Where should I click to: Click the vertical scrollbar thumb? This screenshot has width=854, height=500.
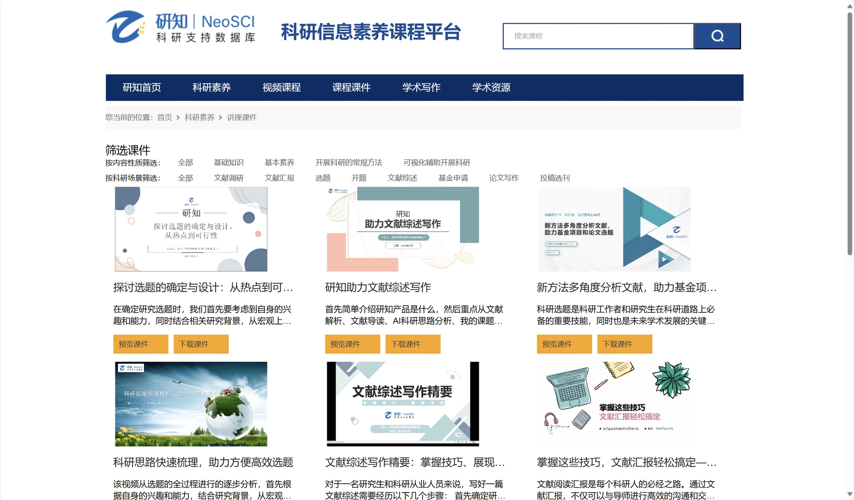coord(850,133)
